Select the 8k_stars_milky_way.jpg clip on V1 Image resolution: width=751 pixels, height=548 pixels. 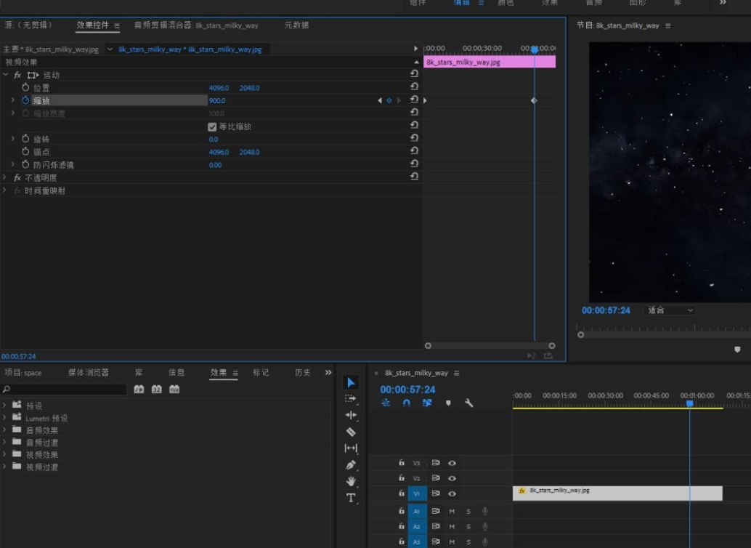point(617,493)
